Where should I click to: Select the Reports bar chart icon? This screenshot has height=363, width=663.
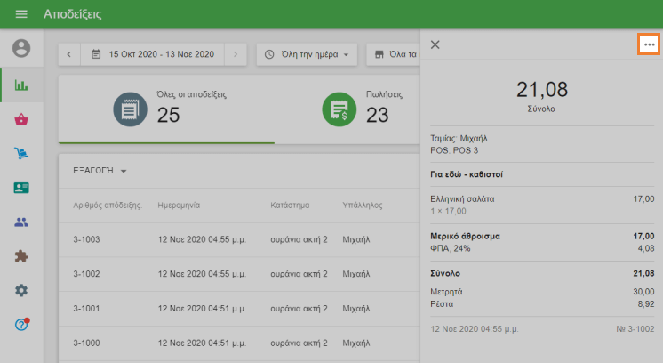coord(21,85)
